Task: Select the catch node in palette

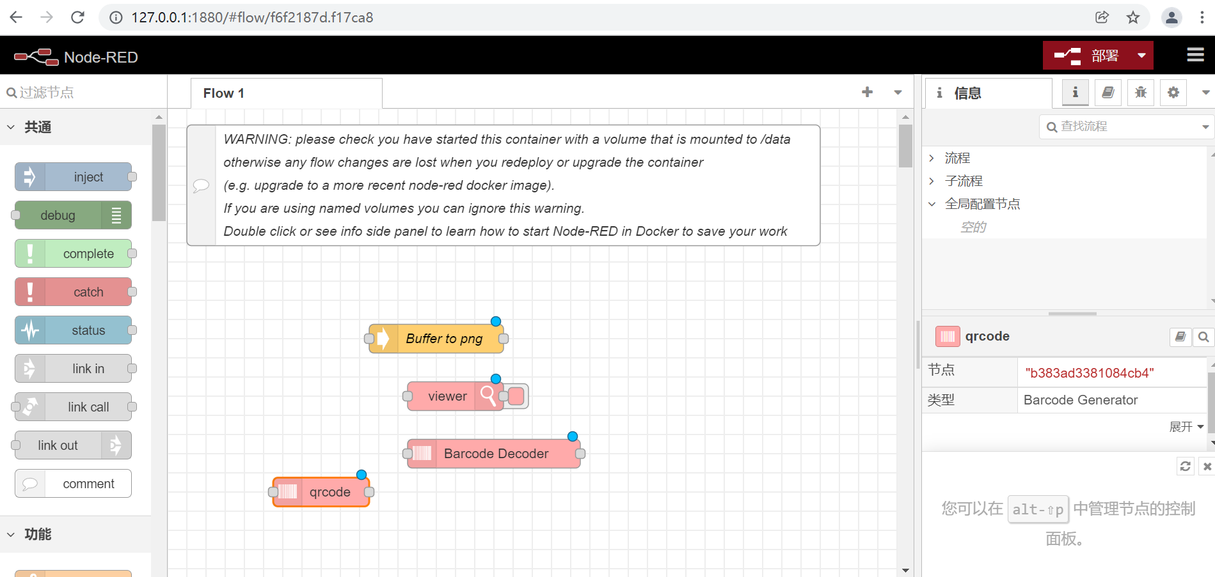Action: tap(74, 292)
